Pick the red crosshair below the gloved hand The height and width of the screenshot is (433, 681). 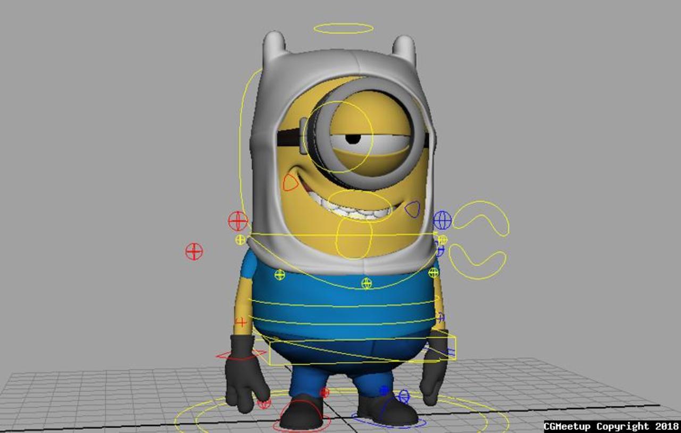point(264,403)
